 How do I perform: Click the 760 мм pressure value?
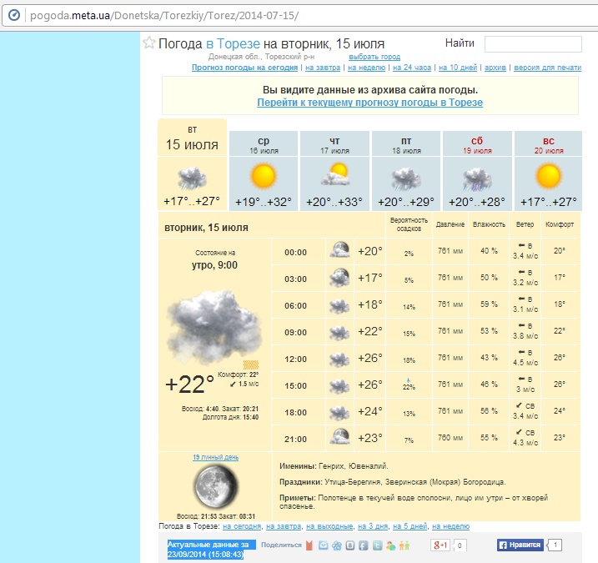[450, 438]
